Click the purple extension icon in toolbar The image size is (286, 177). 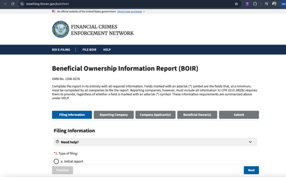(247, 4)
